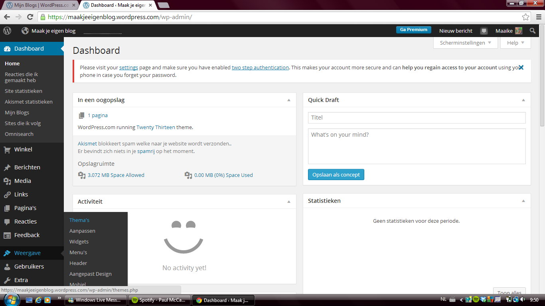The height and width of the screenshot is (306, 545).
Task: Open the Help dropdown tab
Action: click(515, 43)
